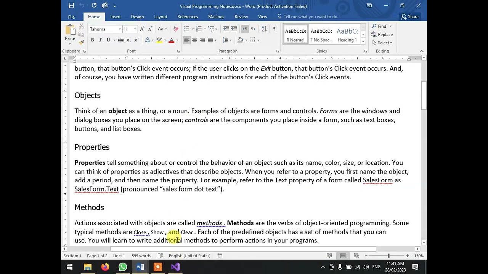Decrease paragraph indent

(x=226, y=29)
